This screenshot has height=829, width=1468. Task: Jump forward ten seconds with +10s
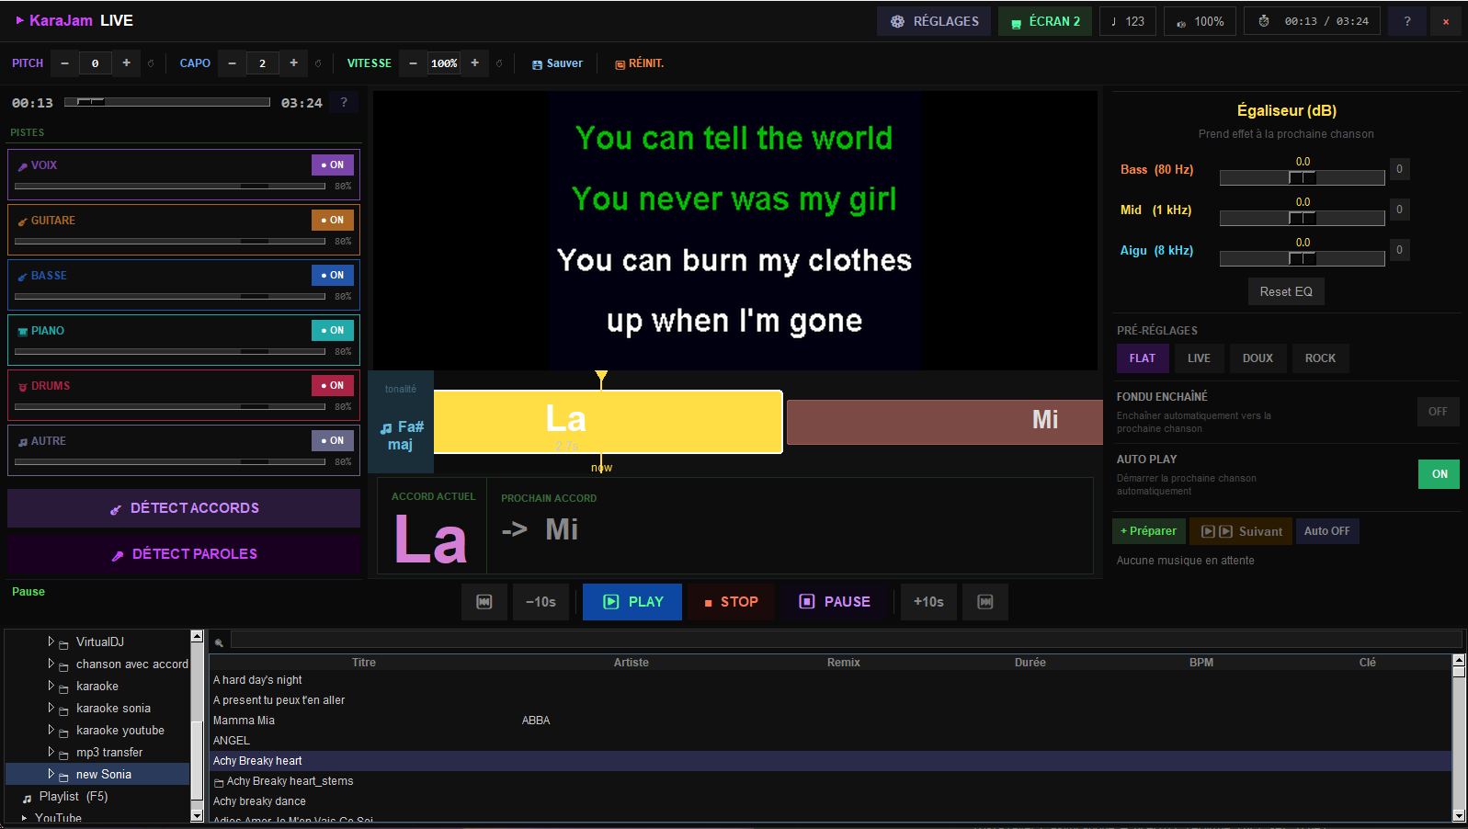[928, 602]
